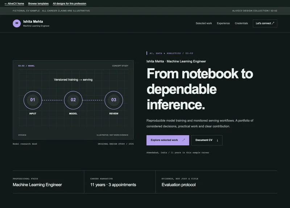Click Ishita Mehta name in header

coord(33,22)
